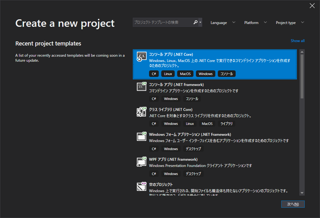Click C# tag on Windows フォーム template
Viewport: 320px width, 218px height.
(x=154, y=149)
